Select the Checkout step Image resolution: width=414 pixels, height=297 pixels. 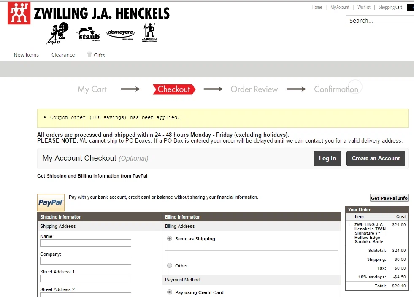coord(174,89)
